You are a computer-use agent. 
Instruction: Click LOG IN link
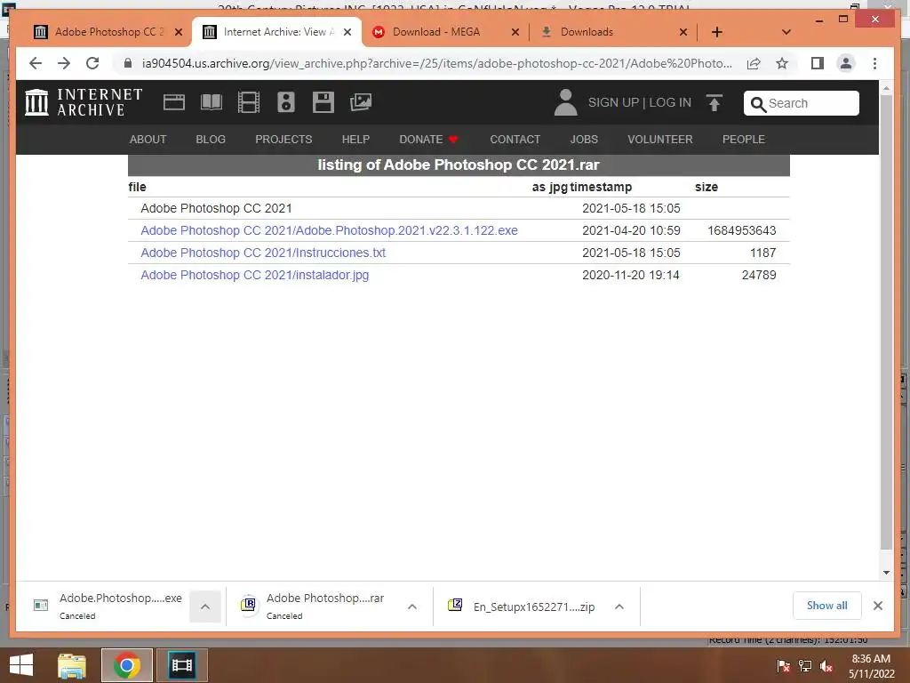coord(670,103)
